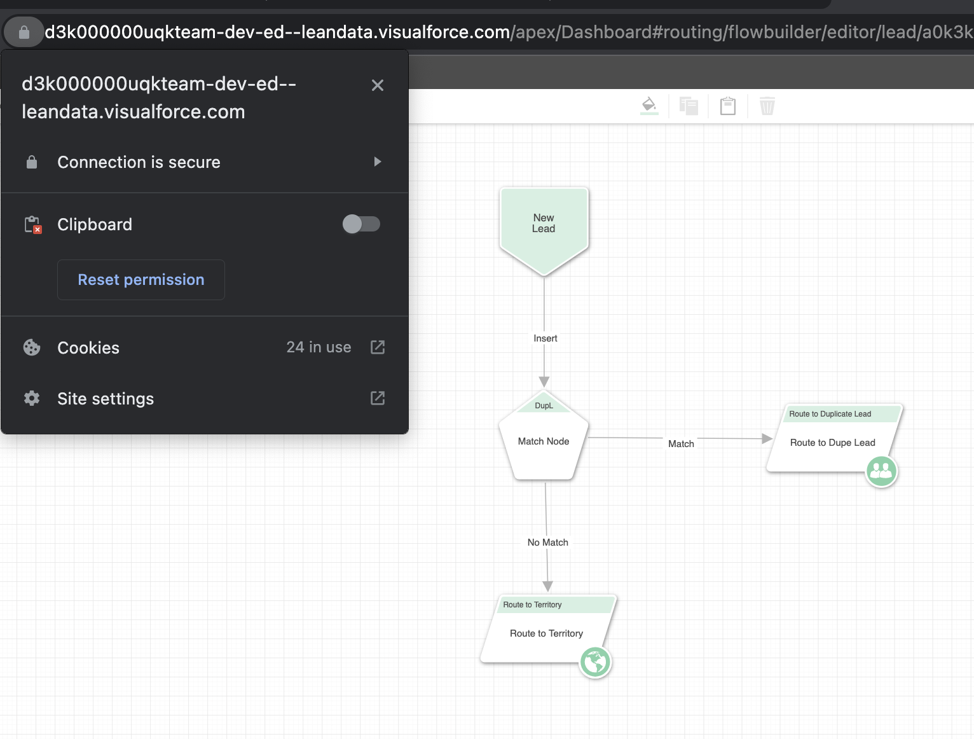Viewport: 974px width, 739px height.
Task: Click the No Match edge label
Action: click(x=548, y=542)
